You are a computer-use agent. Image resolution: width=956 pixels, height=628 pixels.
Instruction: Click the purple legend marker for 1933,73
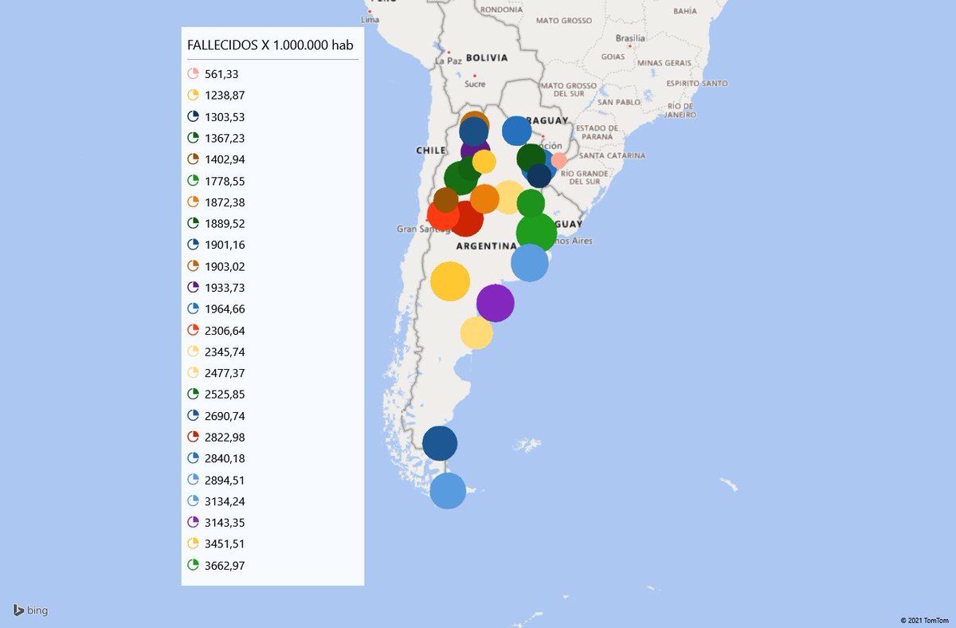(x=193, y=287)
